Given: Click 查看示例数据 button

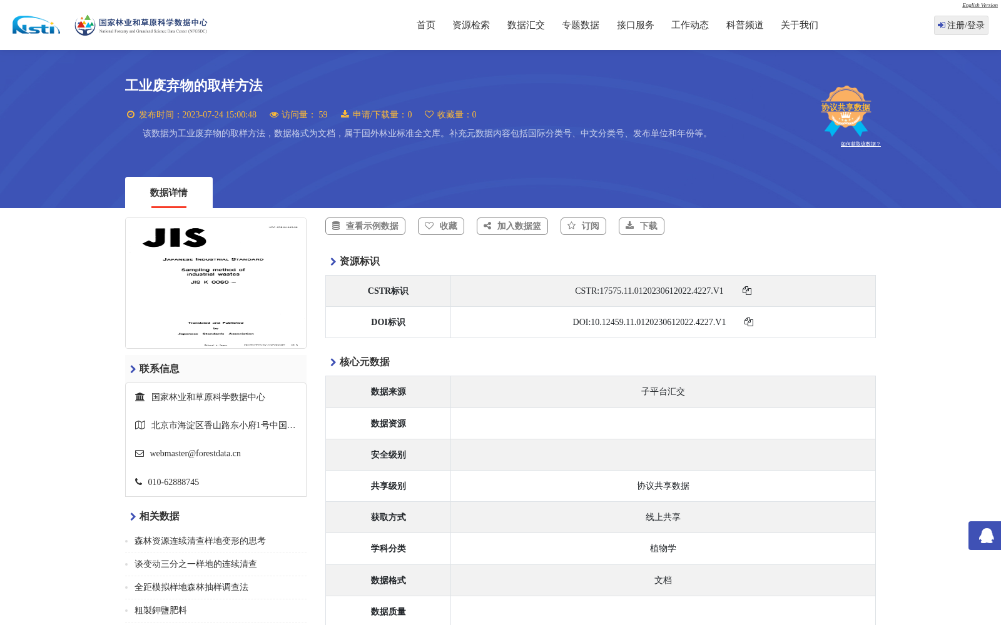Looking at the screenshot, I should (365, 226).
